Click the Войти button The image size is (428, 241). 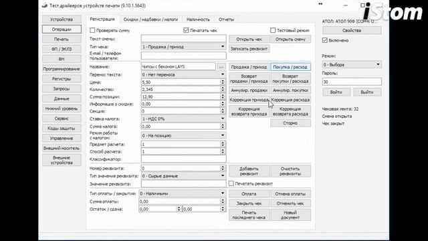(336, 92)
